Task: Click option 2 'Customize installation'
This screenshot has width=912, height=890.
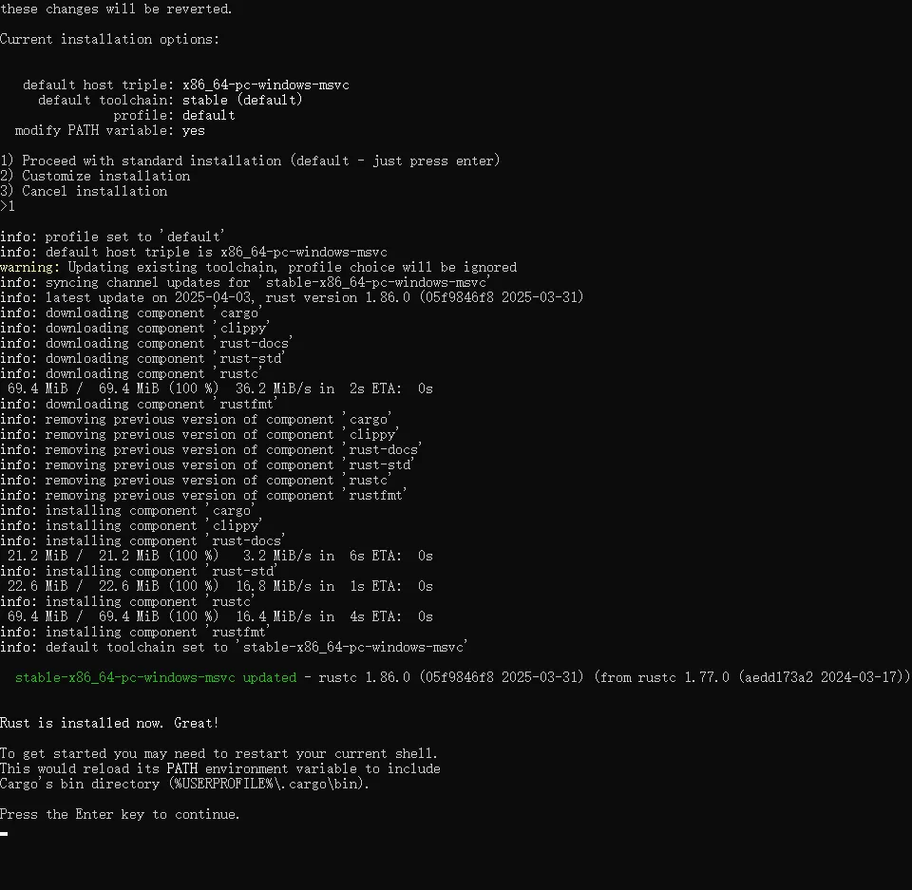Action: click(x=95, y=176)
